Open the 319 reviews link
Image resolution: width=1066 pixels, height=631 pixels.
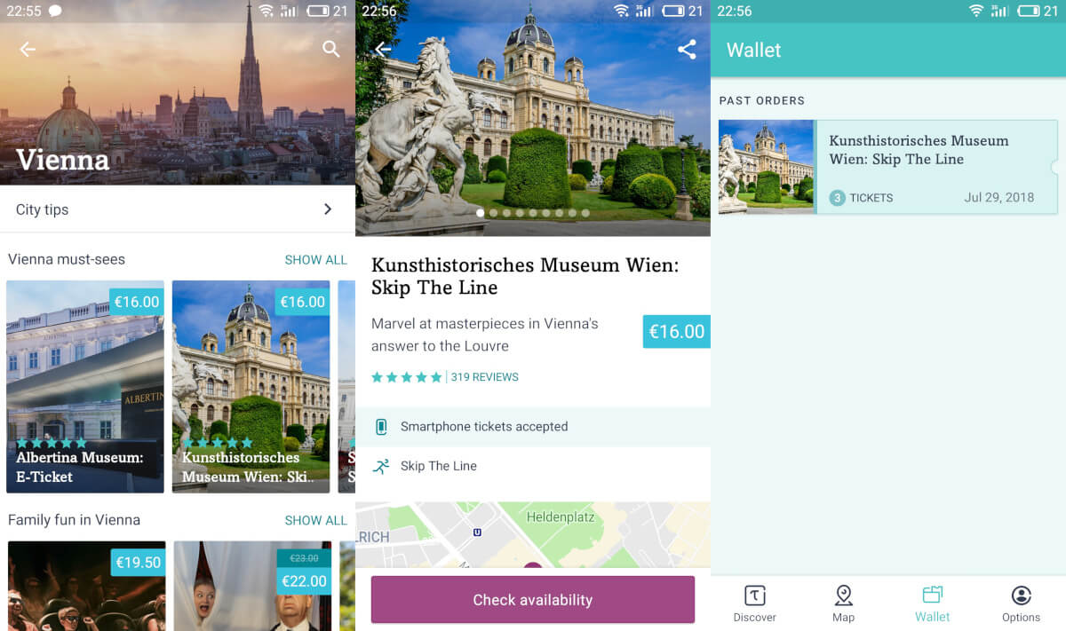pos(484,377)
